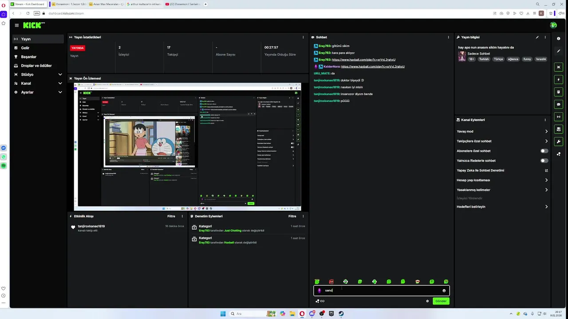
Task: Open three-dot menu of Kanal Eylemleri panel
Action: click(545, 120)
